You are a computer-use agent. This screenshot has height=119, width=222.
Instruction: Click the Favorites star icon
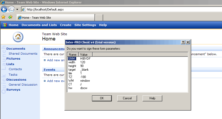[x=3, y=17]
